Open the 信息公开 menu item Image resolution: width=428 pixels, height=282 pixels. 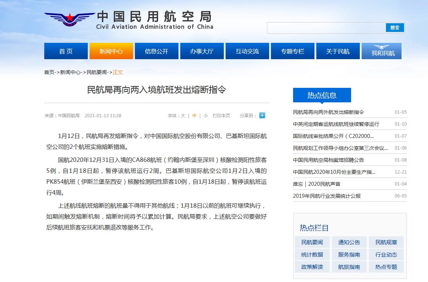156,51
